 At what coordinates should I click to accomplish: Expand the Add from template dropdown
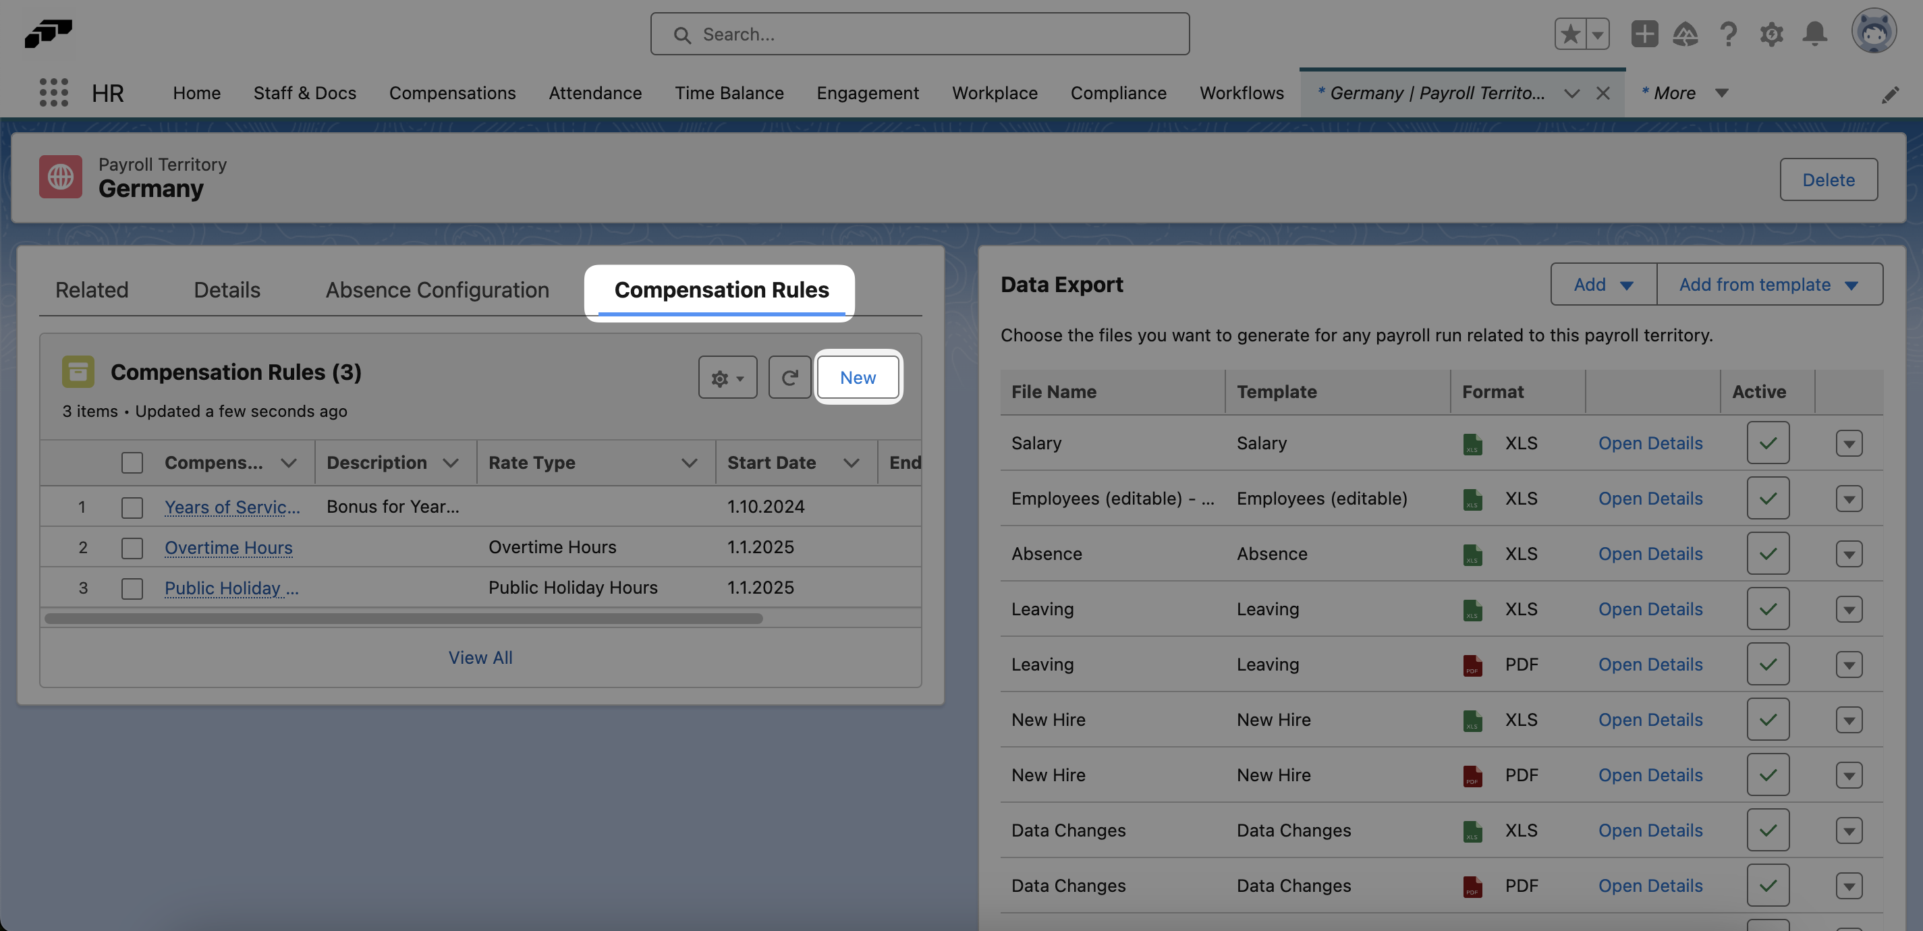click(x=1768, y=285)
